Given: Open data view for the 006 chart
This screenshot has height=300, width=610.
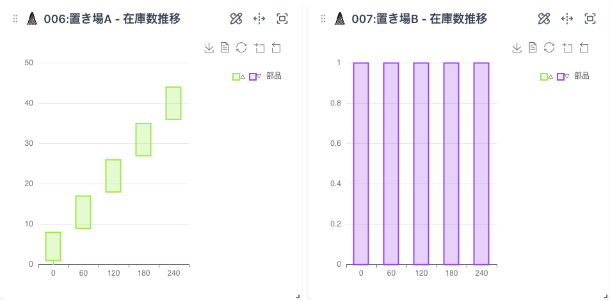Looking at the screenshot, I should (225, 47).
